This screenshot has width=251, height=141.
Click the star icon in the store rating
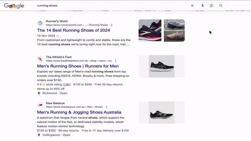pyautogui.click(x=44, y=84)
